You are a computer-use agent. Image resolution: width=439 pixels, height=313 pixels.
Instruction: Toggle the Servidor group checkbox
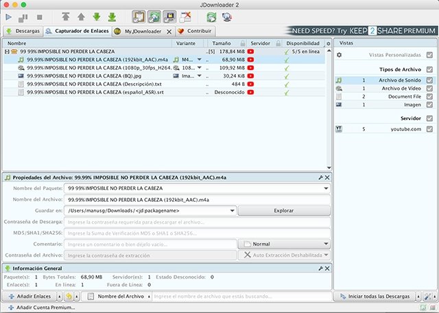pyautogui.click(x=429, y=119)
